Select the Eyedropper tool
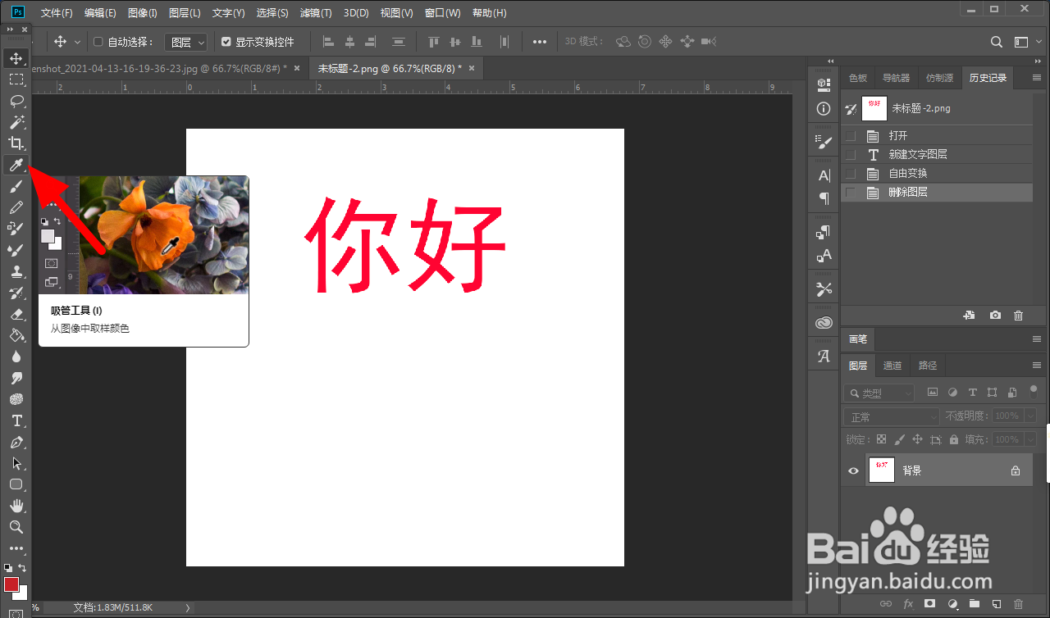 tap(16, 165)
